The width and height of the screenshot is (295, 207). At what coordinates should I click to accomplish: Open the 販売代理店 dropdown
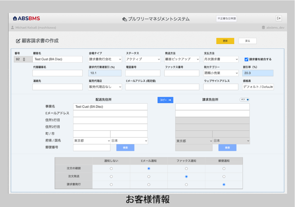(x=105, y=87)
